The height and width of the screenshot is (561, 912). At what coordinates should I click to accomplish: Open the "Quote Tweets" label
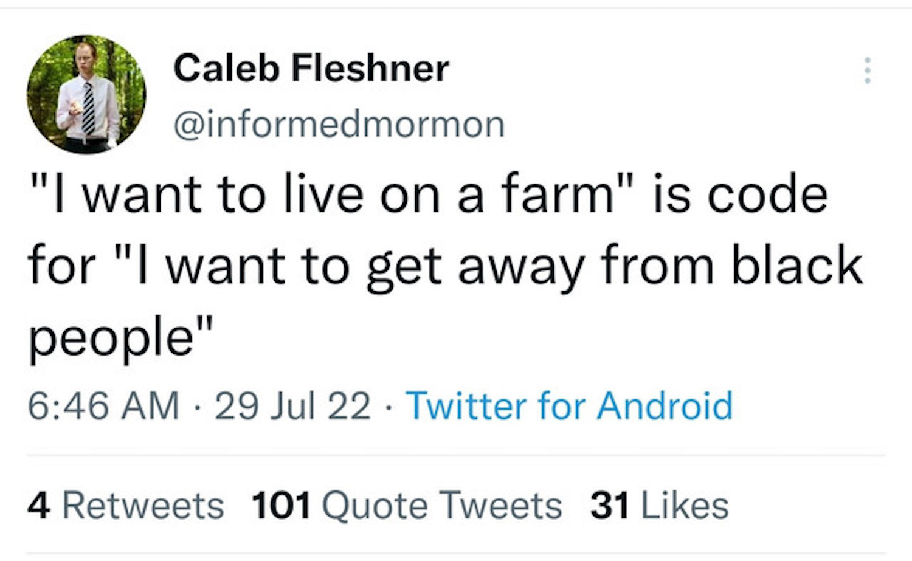click(441, 506)
